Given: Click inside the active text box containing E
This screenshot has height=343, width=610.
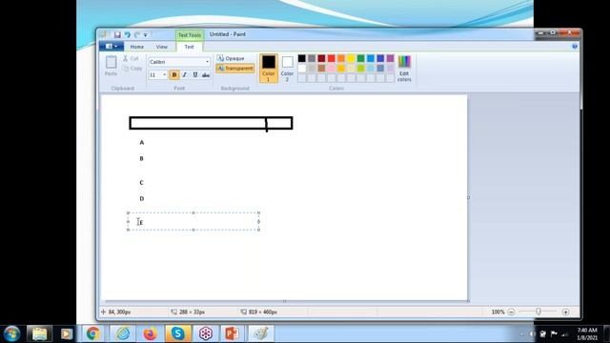Looking at the screenshot, I should tap(193, 222).
